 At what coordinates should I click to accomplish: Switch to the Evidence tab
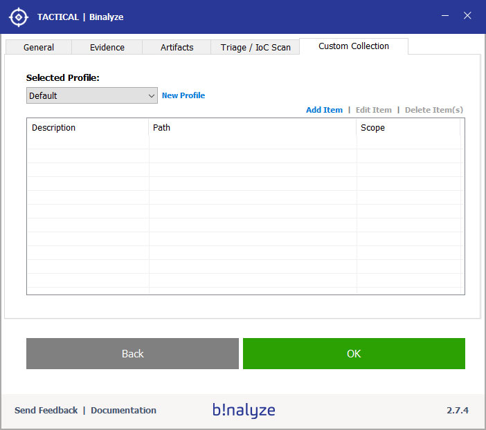[107, 48]
